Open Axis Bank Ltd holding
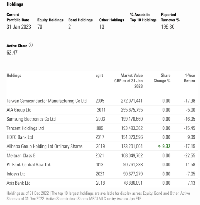 [19, 183]
